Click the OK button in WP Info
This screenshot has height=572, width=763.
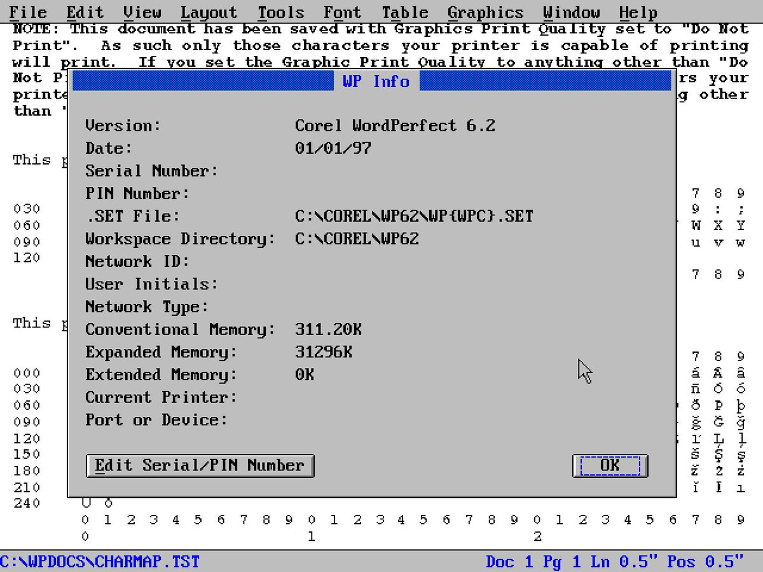click(x=610, y=466)
